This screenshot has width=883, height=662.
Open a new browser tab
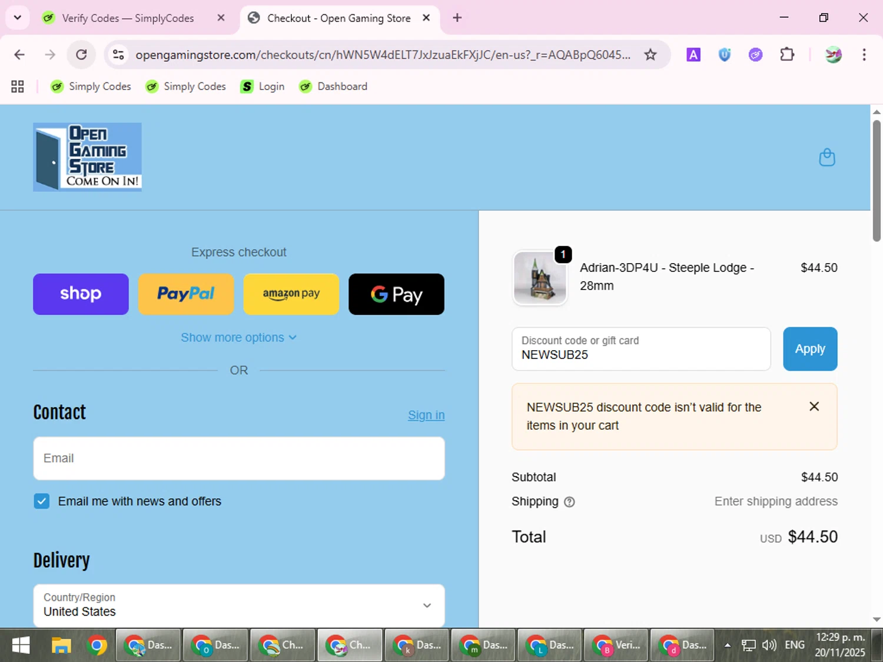[457, 18]
